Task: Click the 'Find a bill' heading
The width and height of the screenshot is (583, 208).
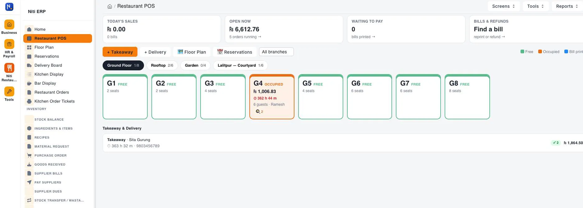Action: (x=488, y=29)
